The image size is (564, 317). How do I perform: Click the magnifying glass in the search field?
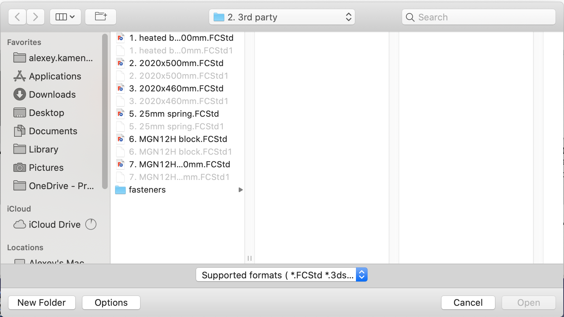pos(410,17)
